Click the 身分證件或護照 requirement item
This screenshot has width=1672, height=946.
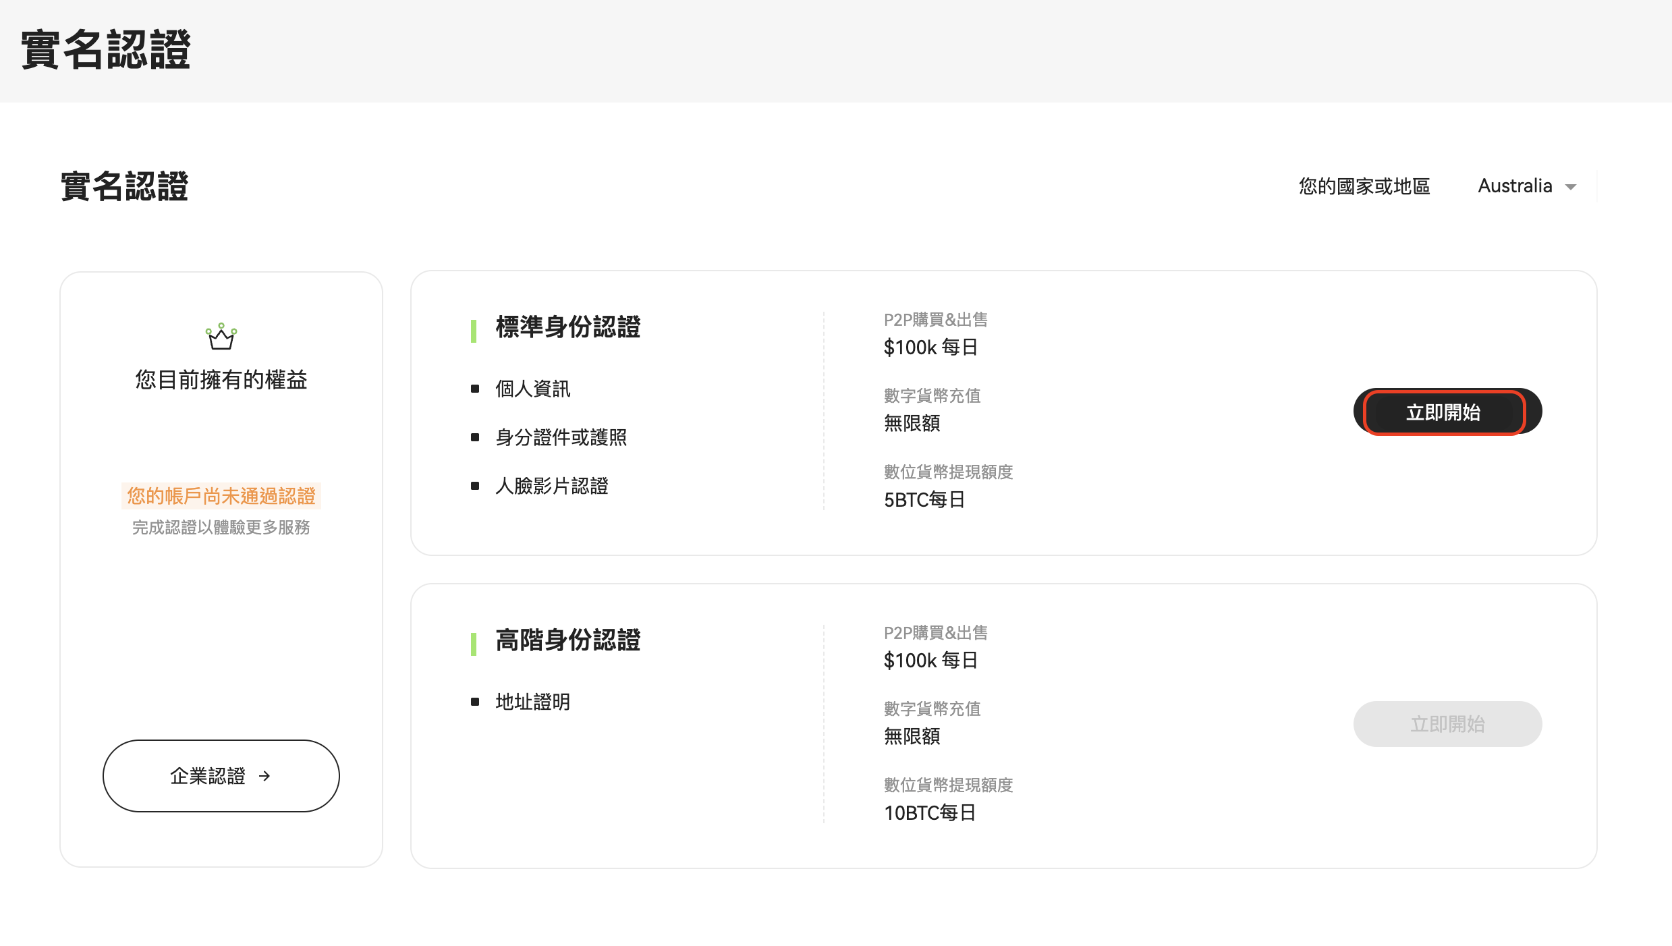[x=561, y=437]
